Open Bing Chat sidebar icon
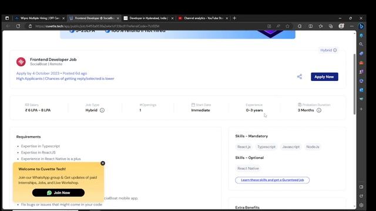Viewport: 376px width, 211px height. click(361, 26)
